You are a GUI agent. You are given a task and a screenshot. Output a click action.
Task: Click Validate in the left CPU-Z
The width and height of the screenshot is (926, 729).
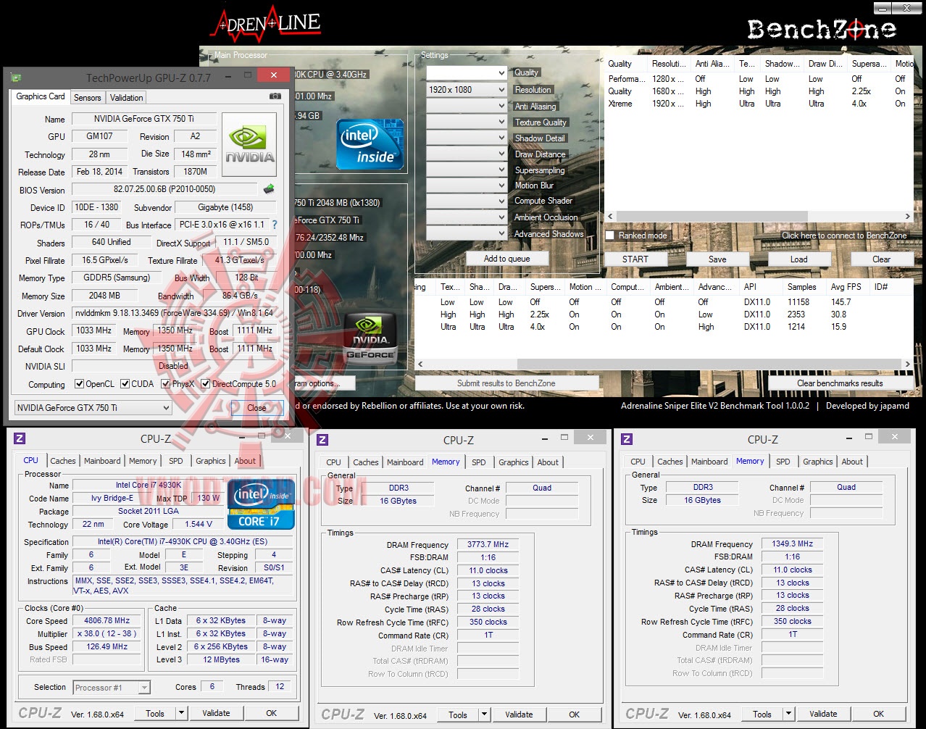(216, 713)
